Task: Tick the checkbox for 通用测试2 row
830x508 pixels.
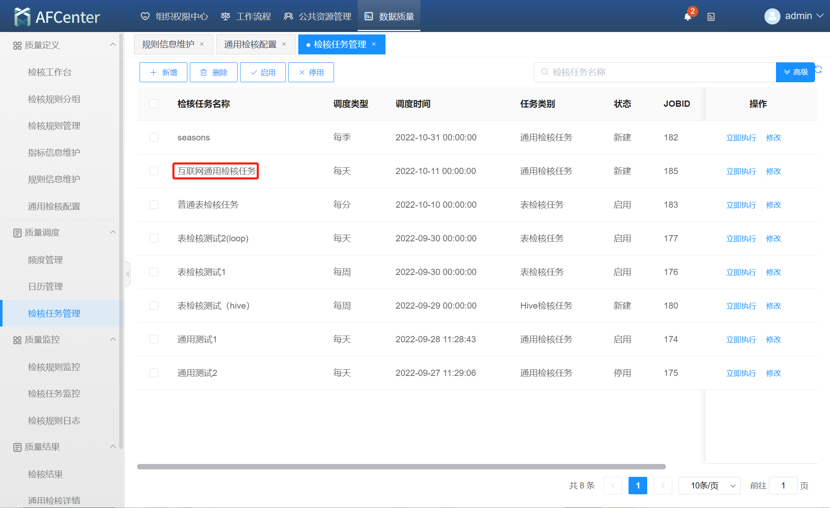Action: coord(154,373)
